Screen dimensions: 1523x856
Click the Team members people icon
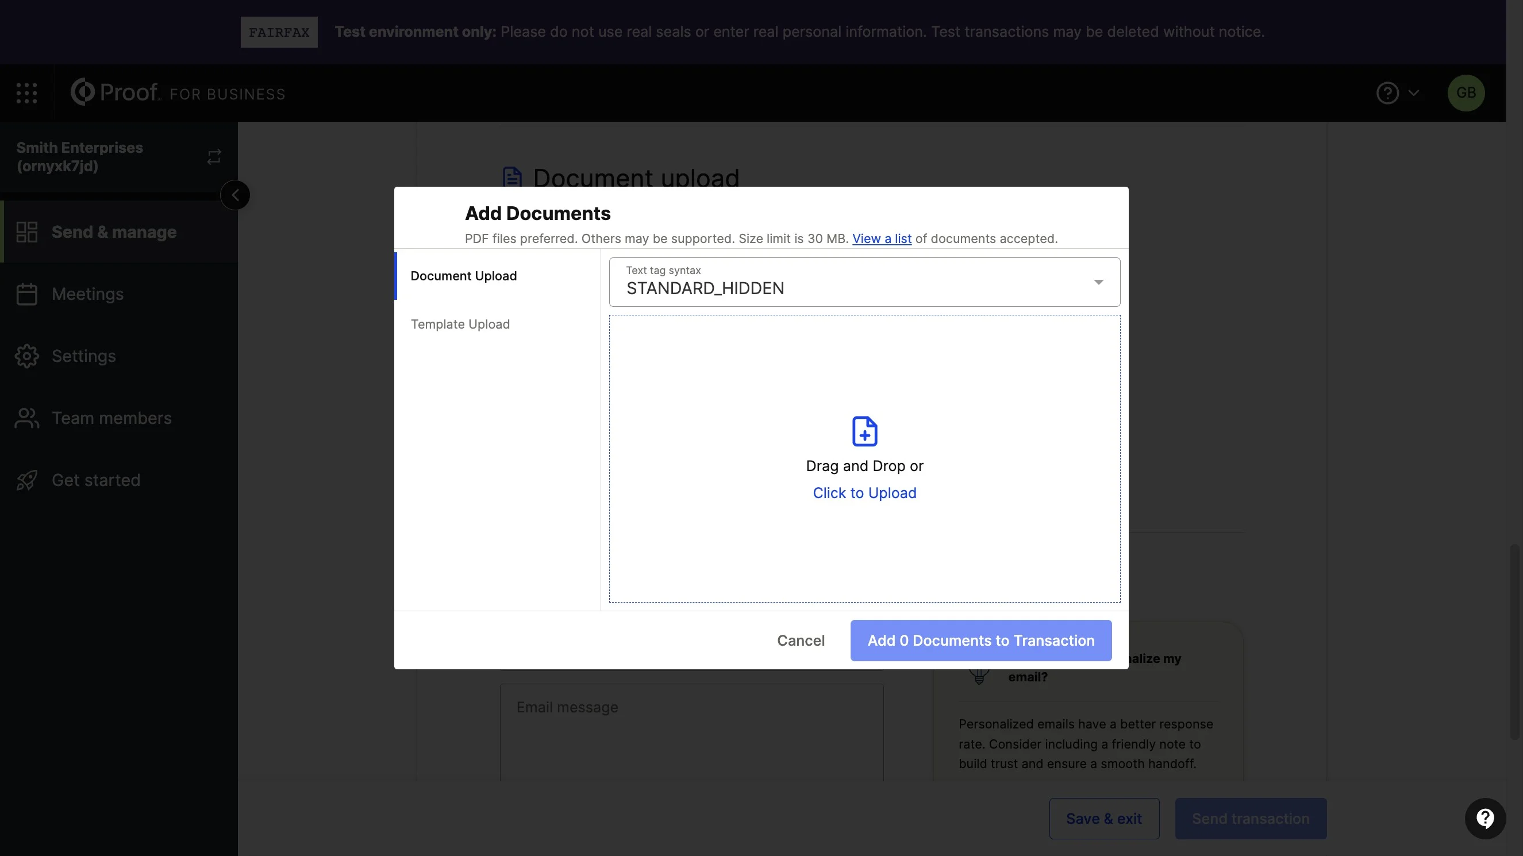click(x=26, y=418)
